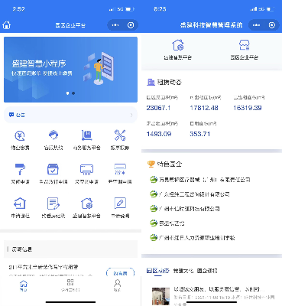Viewport: 282px width, 306px height.
Task: Select the value 23067.1
Action: coord(158,108)
